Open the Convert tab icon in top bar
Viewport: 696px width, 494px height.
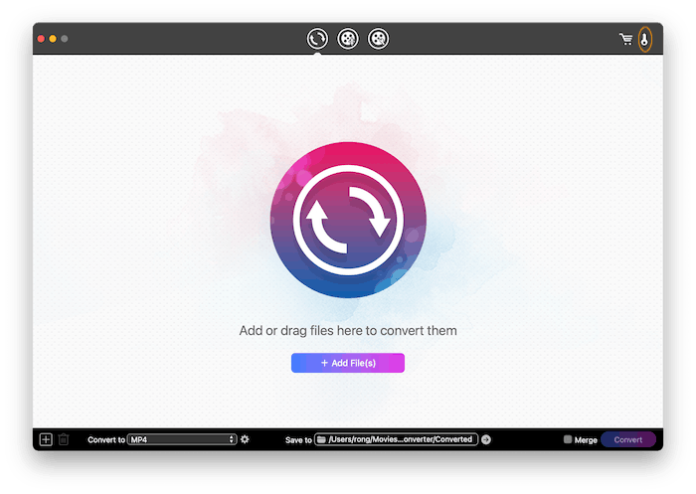point(317,39)
